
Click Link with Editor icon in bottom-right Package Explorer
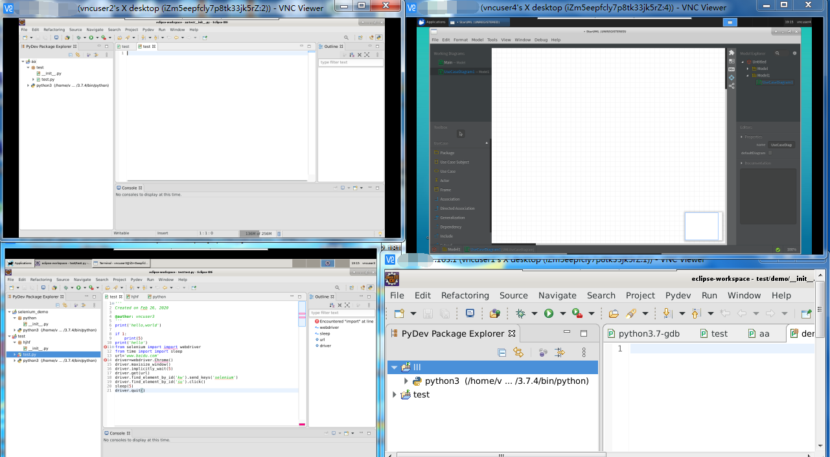pyautogui.click(x=518, y=352)
